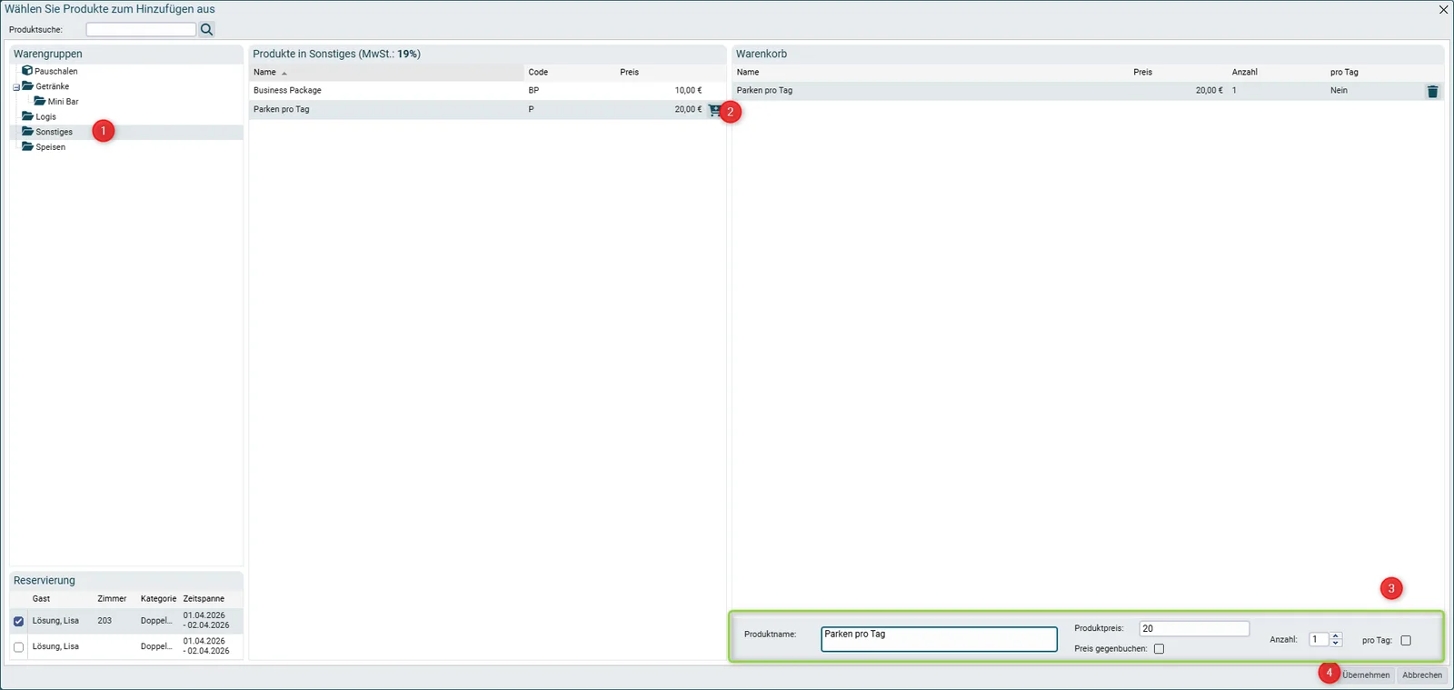Viewport: 1454px width, 690px height.
Task: Click the Zeitspanne column header in Reservierung
Action: pyautogui.click(x=204, y=598)
